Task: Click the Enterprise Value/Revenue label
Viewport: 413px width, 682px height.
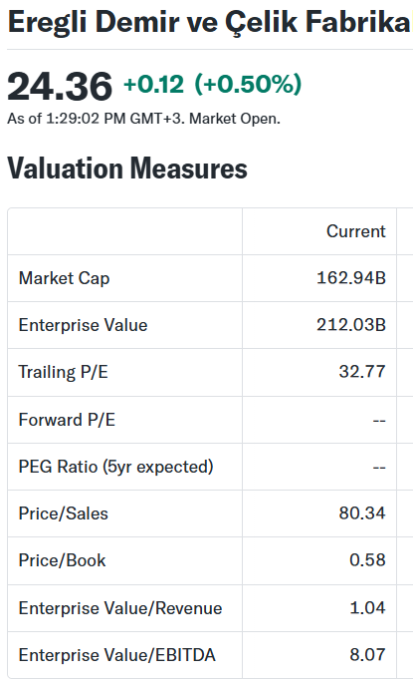Action: [120, 608]
